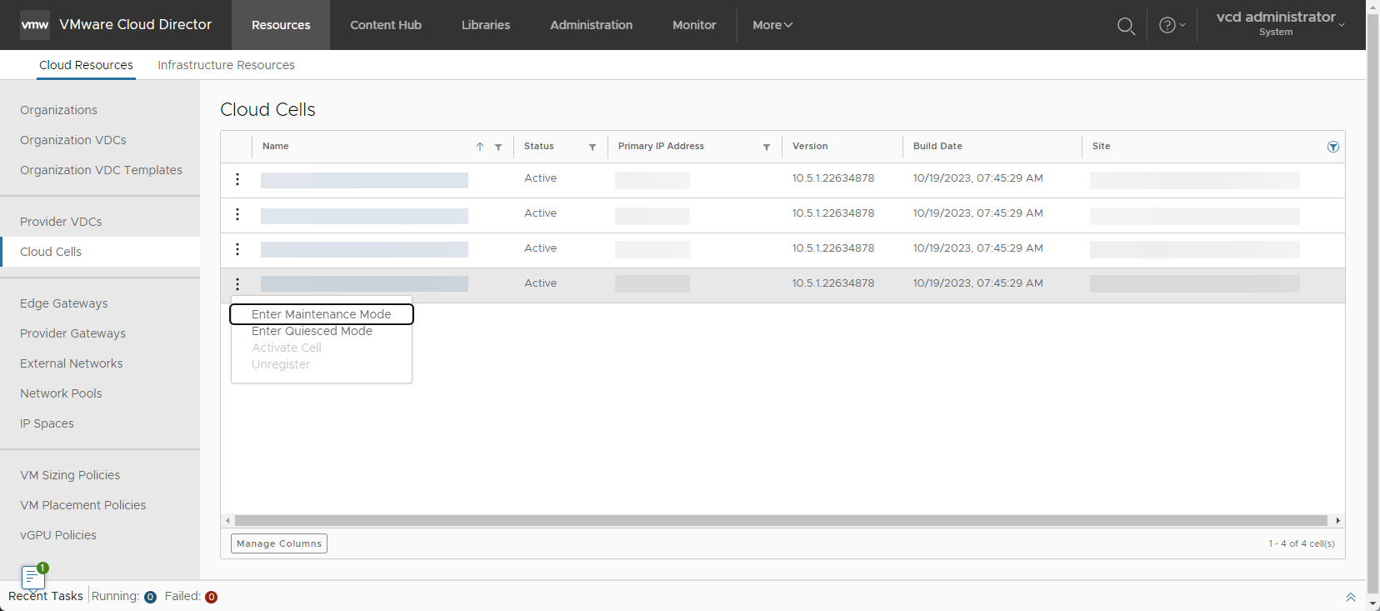Open actions menu for first cell row
The height and width of the screenshot is (611, 1380).
pyautogui.click(x=237, y=179)
